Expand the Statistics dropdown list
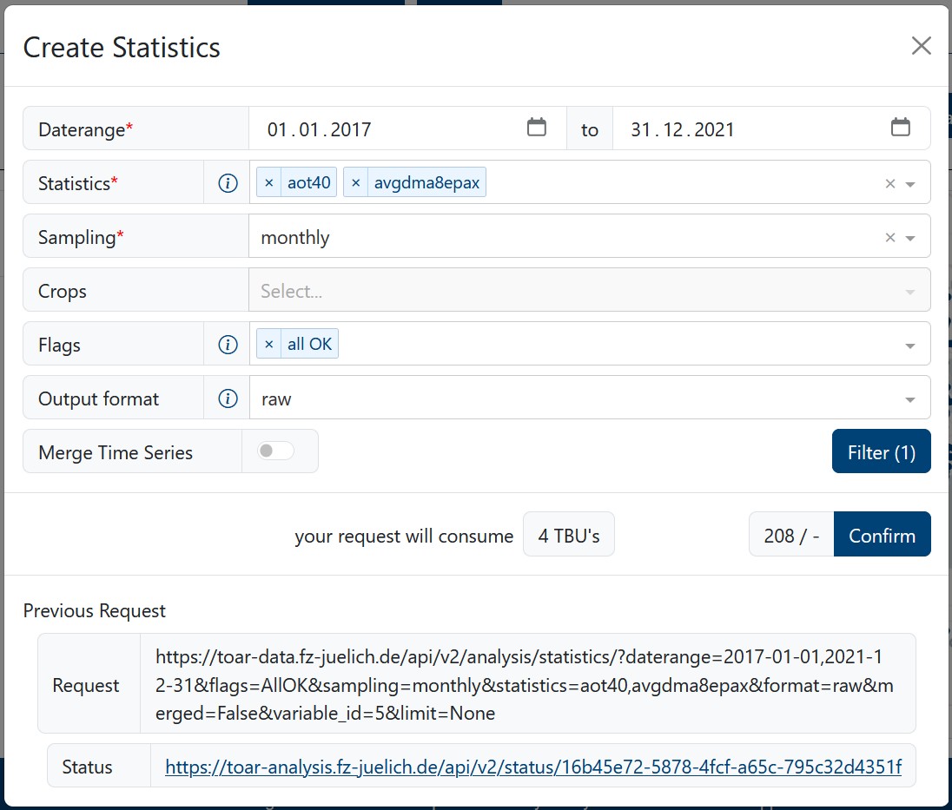This screenshot has width=952, height=810. click(910, 184)
